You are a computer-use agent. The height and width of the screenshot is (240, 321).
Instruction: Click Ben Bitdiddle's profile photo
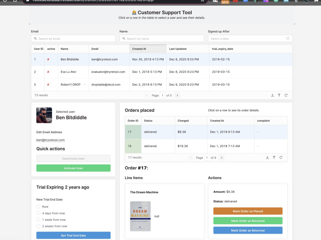44,115
